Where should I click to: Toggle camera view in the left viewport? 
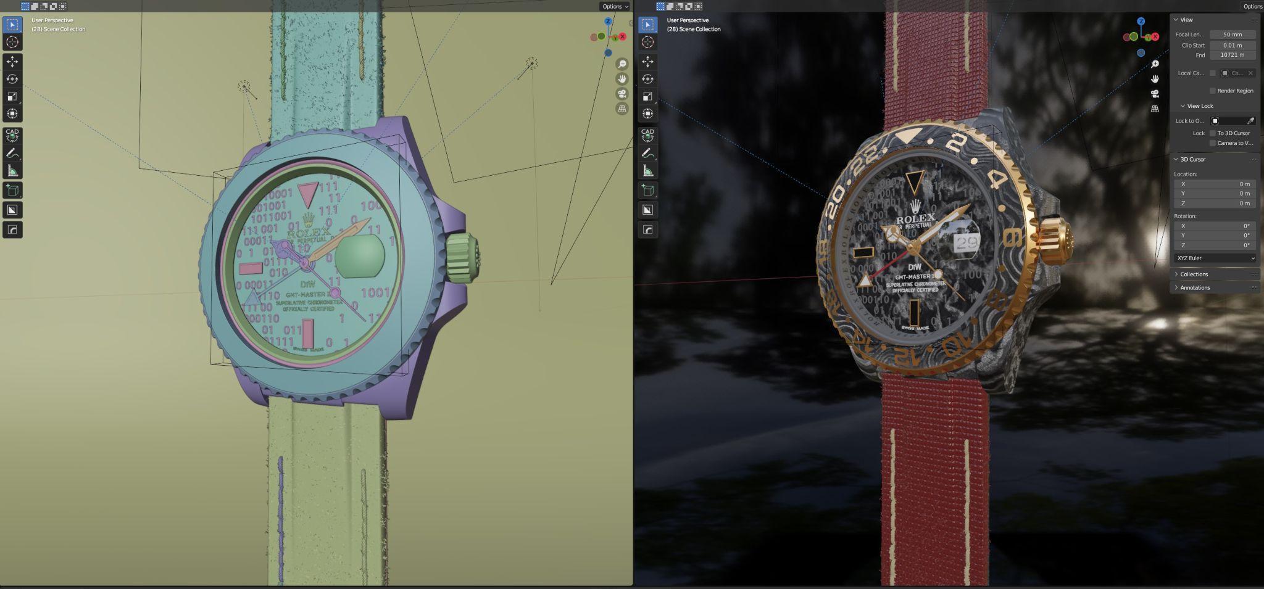pyautogui.click(x=622, y=94)
